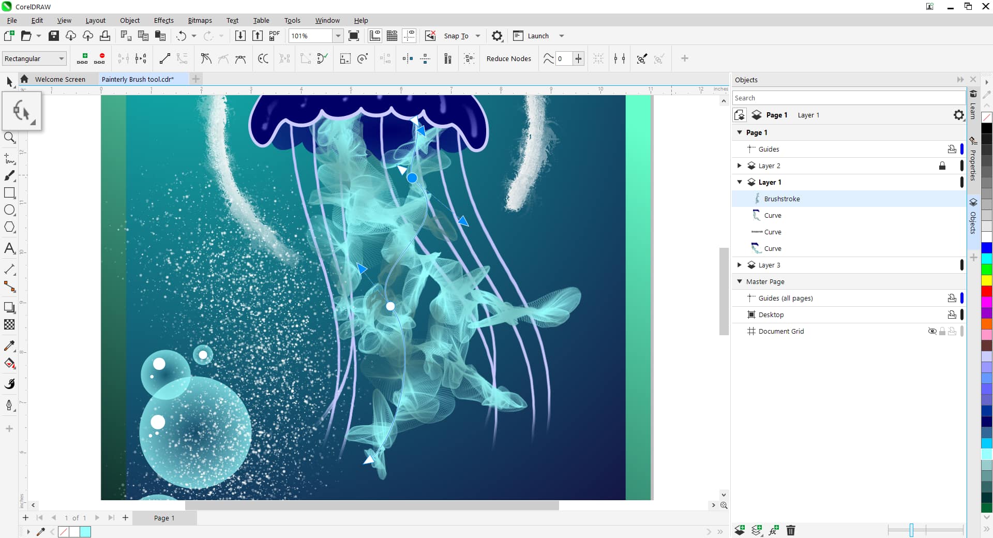Open the Effects menu
The image size is (993, 538).
click(163, 20)
